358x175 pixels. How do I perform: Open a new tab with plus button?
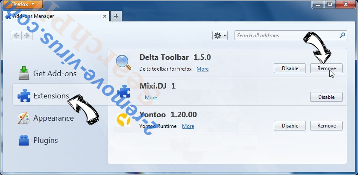coord(116,16)
